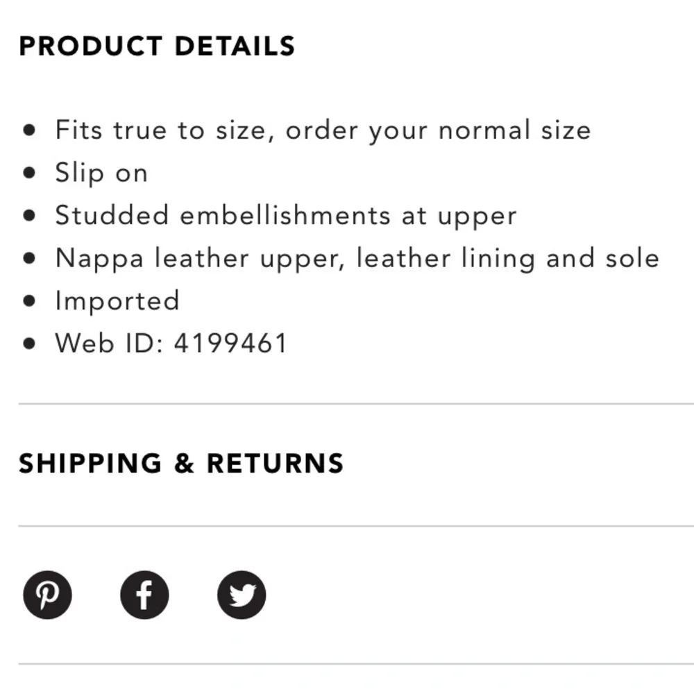Click the divider line below the social icons
The height and width of the screenshot is (694, 694).
tap(356, 664)
